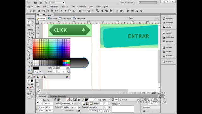Select the no-fill category in Properties
Viewport: 202px width, 114px height.
[x=68, y=100]
